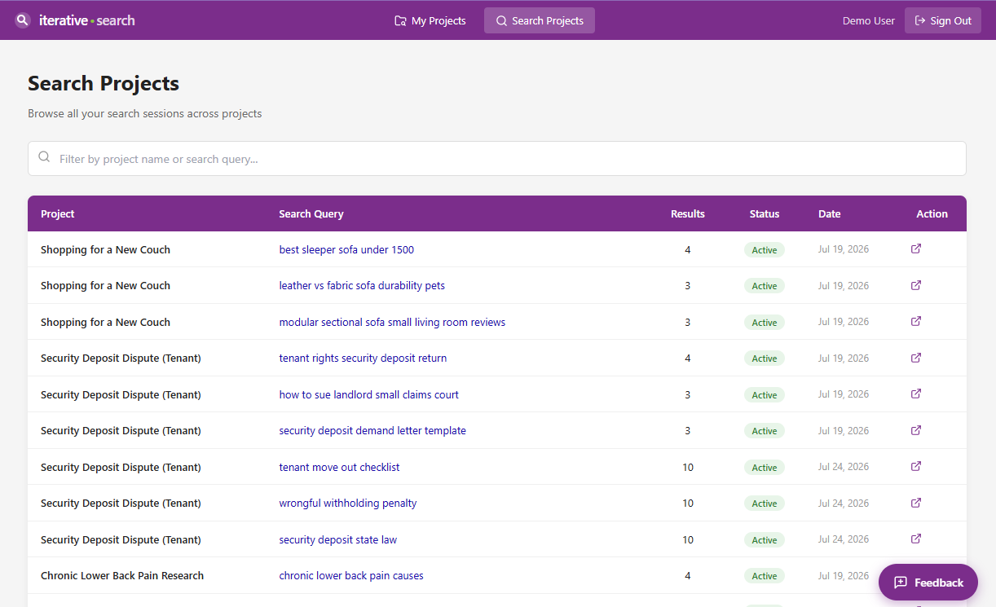Click date in leather vs fabric sofa row
996x607 pixels.
point(844,286)
